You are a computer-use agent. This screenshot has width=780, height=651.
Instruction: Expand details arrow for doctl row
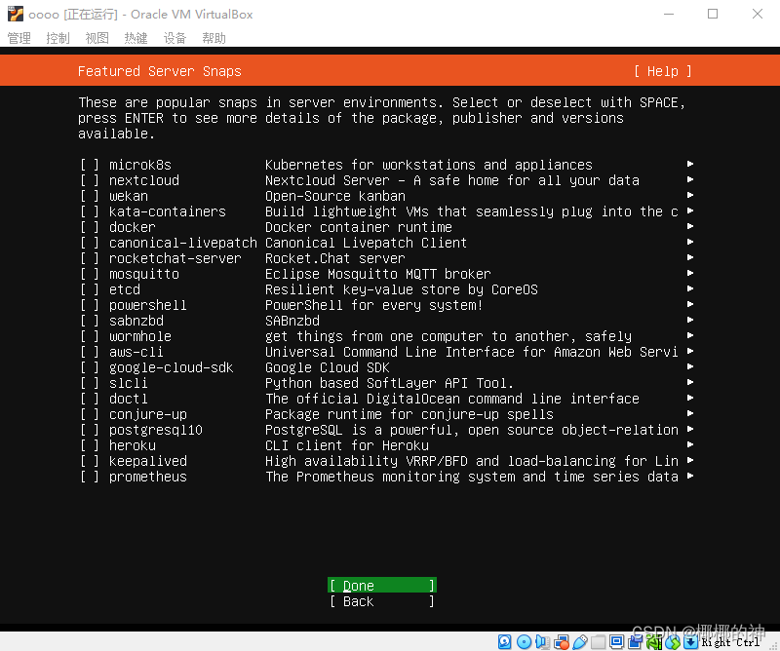690,398
